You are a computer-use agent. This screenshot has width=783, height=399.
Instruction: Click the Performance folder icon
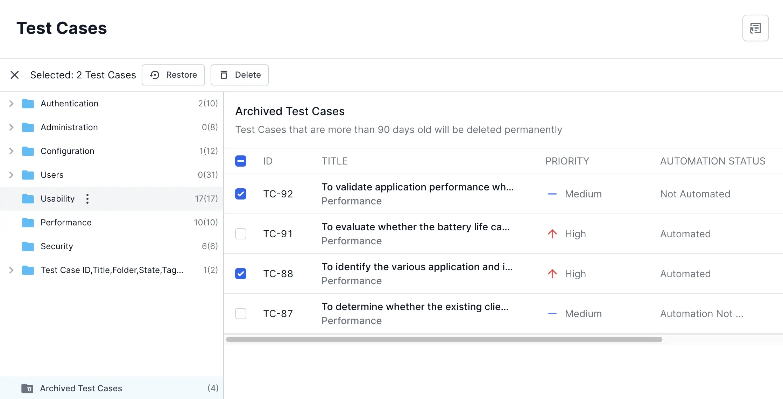click(28, 223)
